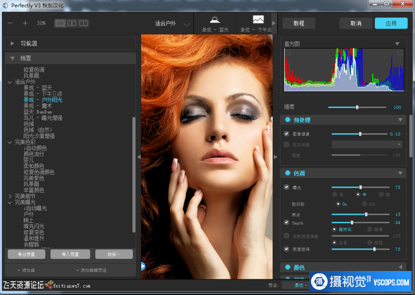Select the 低 exposure radio button
Image resolution: width=415 pixels, height=295 pixels.
tap(335, 195)
